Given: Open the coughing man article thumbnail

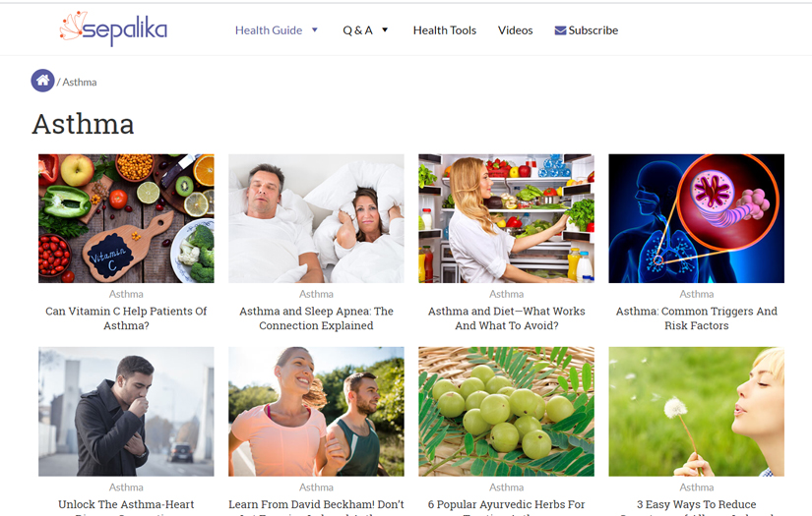Looking at the screenshot, I should 126,412.
